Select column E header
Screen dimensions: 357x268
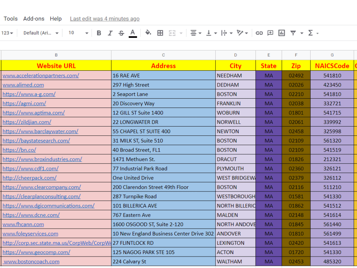[269, 55]
